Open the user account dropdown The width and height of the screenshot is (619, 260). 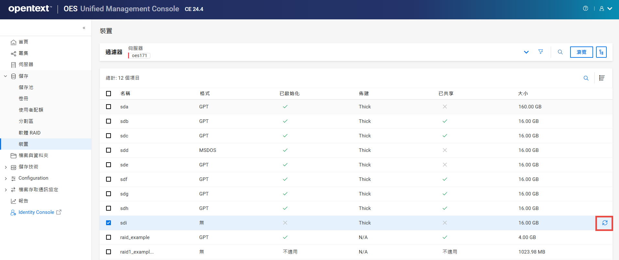coord(605,9)
